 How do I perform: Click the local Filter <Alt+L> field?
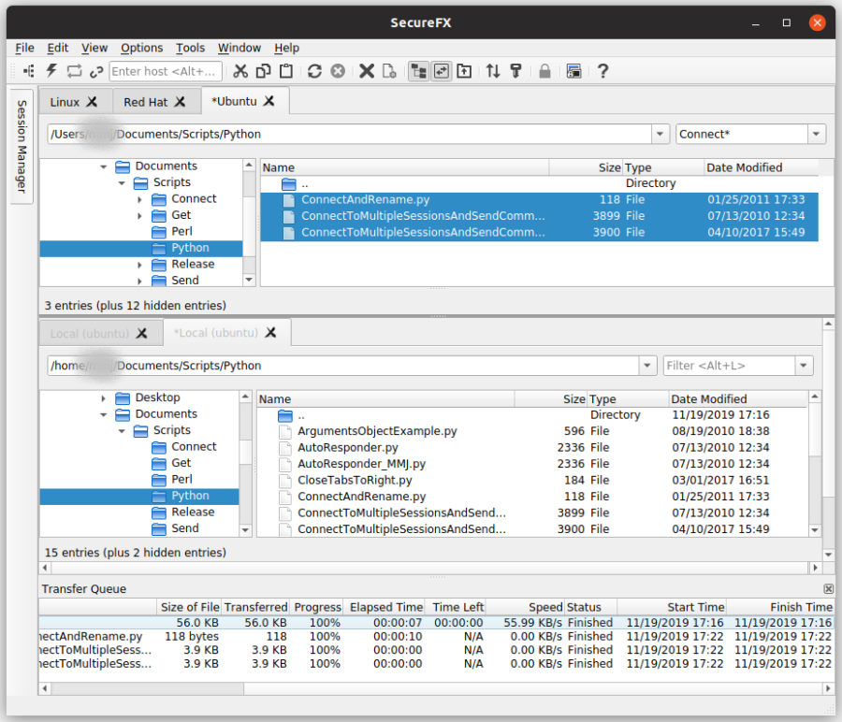click(729, 366)
